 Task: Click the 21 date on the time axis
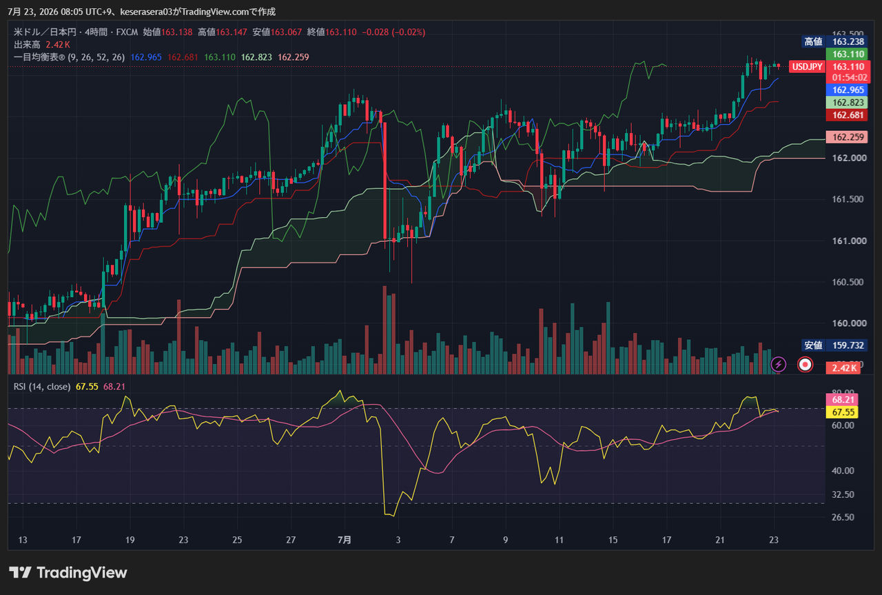[720, 540]
